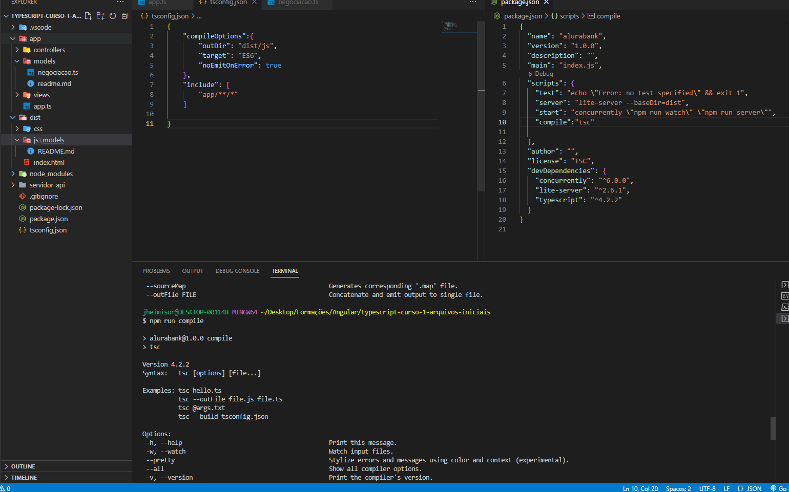Open the DEBUG CONSOLE panel tab
Viewport: 789px width, 492px height.
(x=237, y=271)
